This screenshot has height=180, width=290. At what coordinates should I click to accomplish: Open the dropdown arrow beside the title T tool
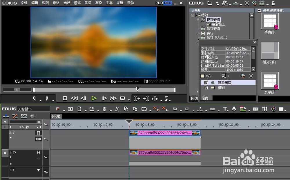pyautogui.click(x=228, y=110)
